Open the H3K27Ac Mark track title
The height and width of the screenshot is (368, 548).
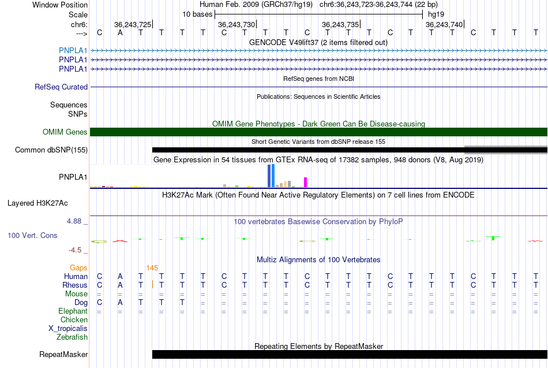pos(318,195)
